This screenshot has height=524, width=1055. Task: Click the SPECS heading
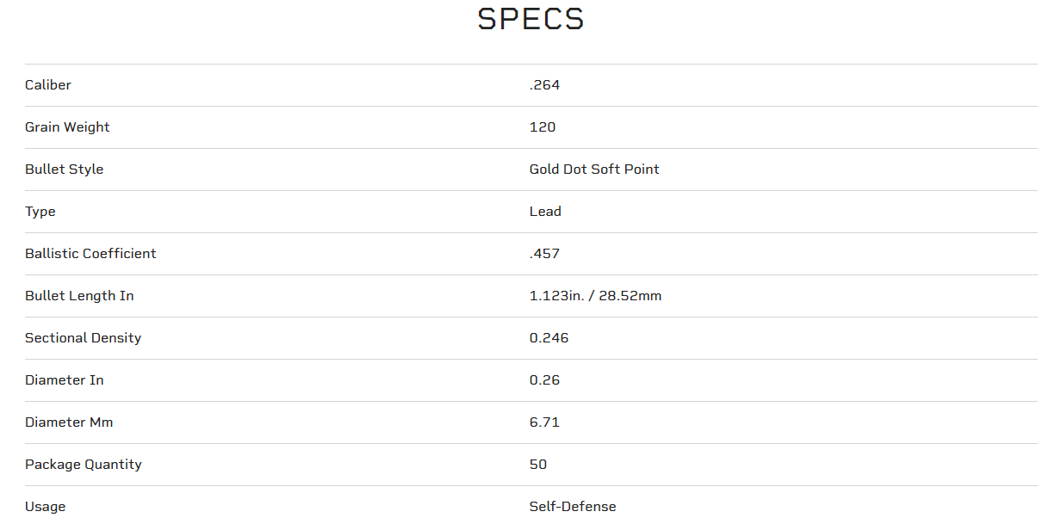[x=531, y=19]
